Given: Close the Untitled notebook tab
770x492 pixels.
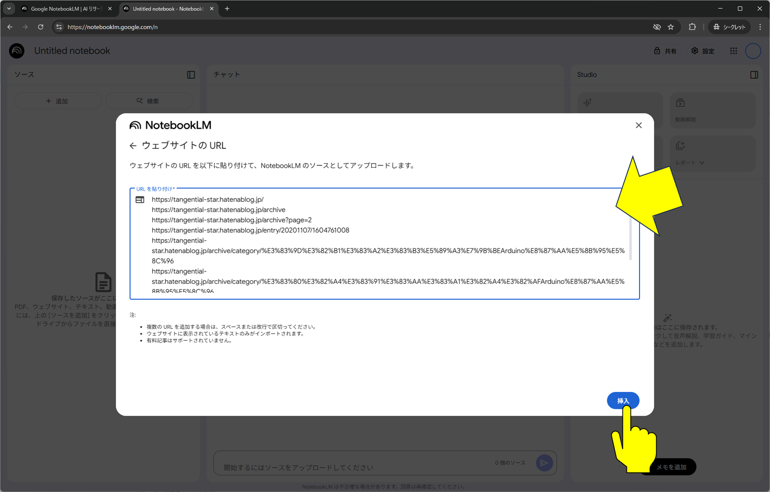Looking at the screenshot, I should pos(212,9).
